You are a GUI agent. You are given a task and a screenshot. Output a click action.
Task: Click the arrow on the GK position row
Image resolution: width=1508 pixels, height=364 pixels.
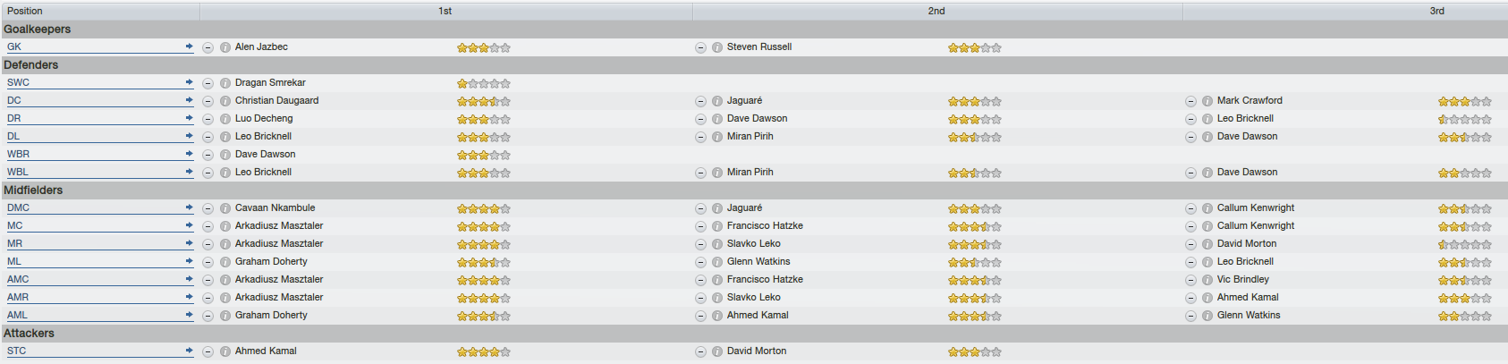coord(189,47)
